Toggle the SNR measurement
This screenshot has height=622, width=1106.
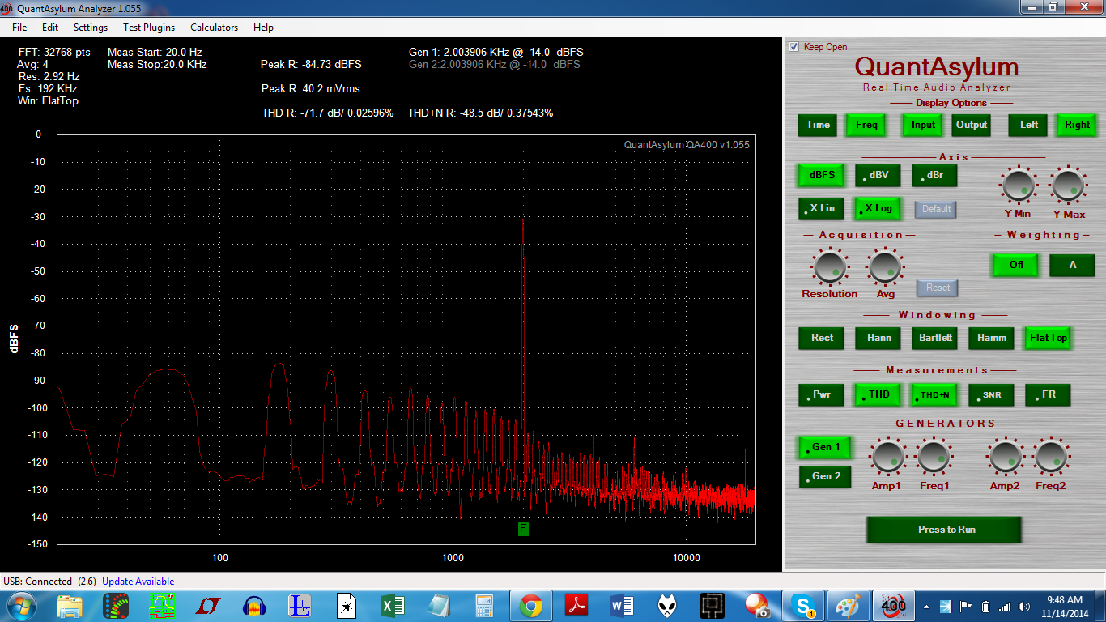(x=991, y=394)
